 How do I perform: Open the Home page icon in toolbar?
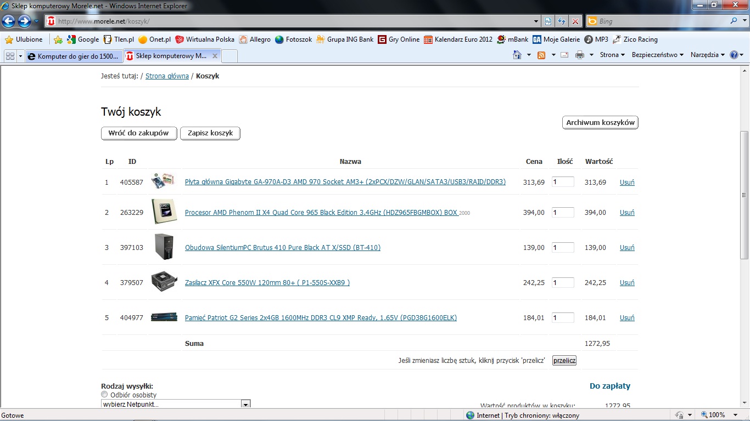click(517, 55)
